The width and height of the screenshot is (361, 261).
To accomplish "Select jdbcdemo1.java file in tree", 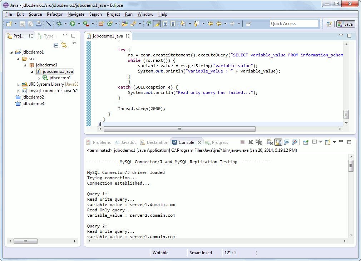I will [55, 71].
